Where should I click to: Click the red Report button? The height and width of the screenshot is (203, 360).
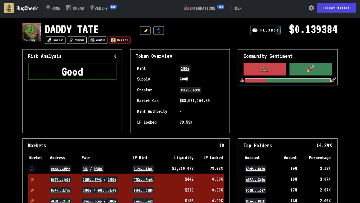[120, 40]
